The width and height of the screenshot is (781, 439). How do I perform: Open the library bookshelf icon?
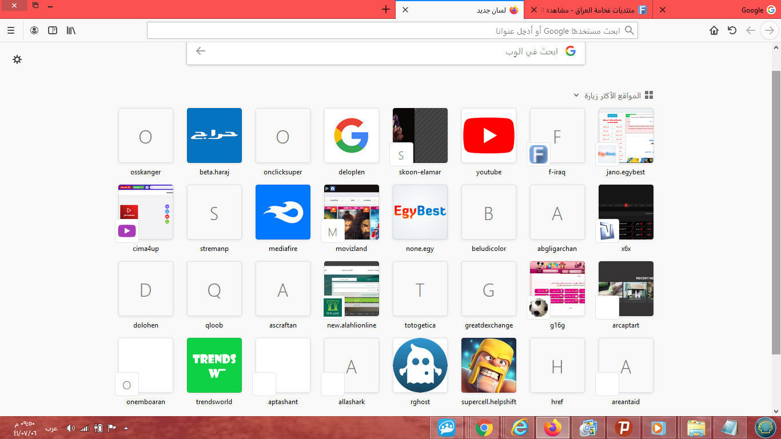(x=71, y=30)
